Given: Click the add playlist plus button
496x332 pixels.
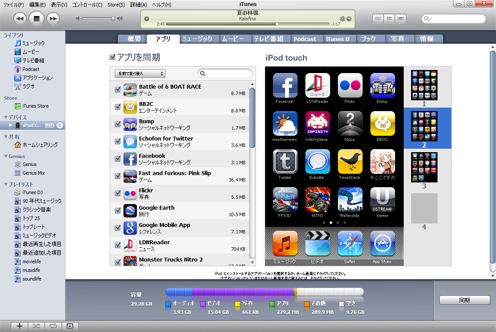Looking at the screenshot, I should point(19,326).
